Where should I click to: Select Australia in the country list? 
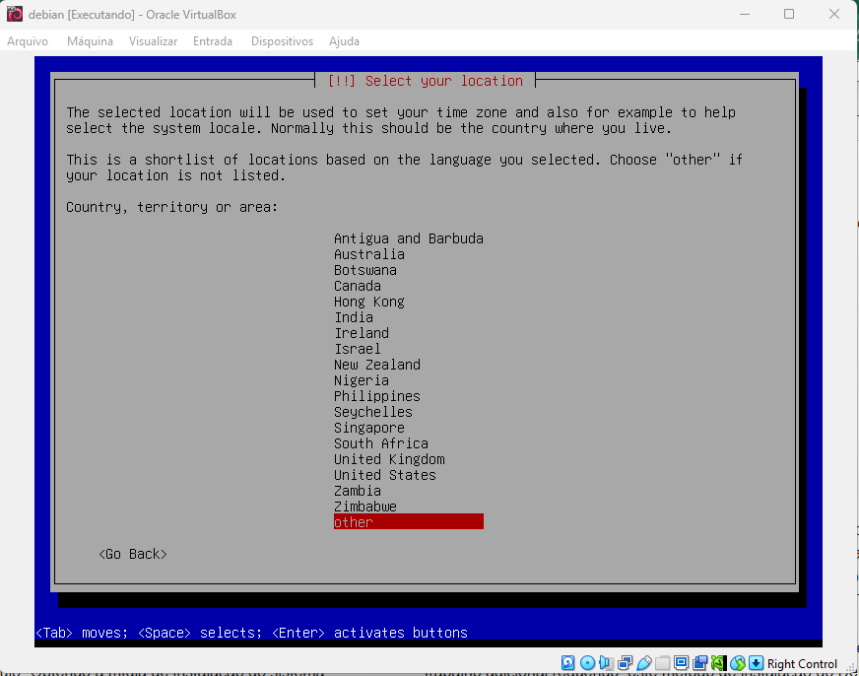[369, 255]
